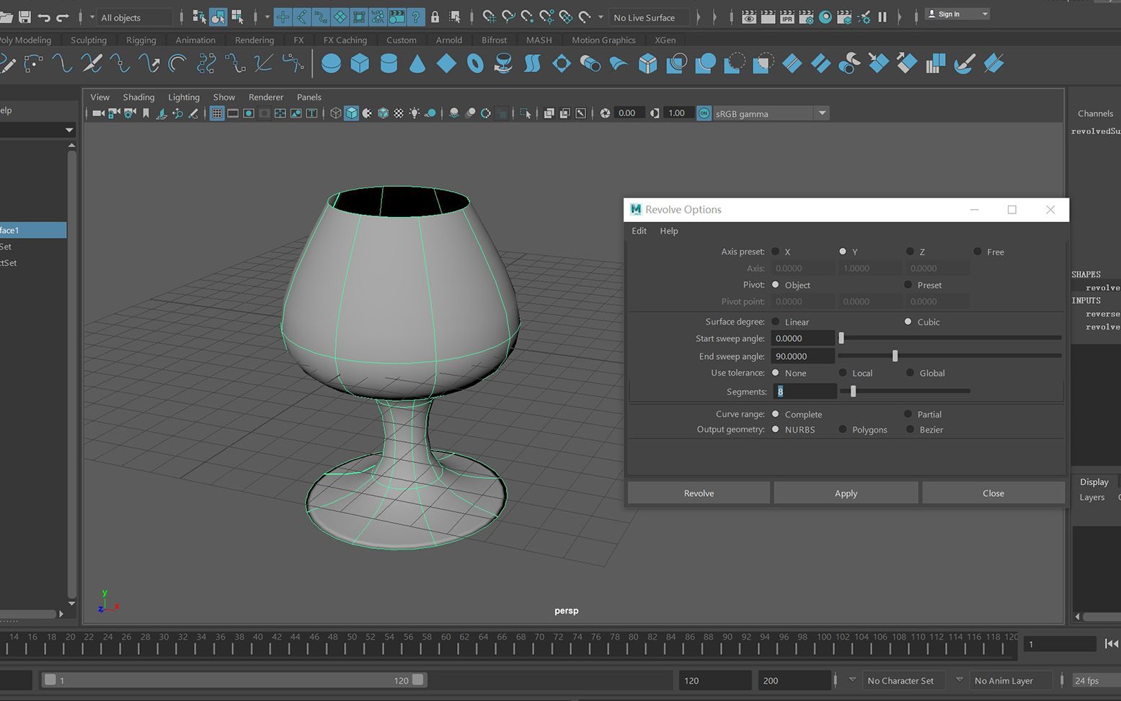
Task: Open Render Settings clapperboard icon
Action: point(806,17)
